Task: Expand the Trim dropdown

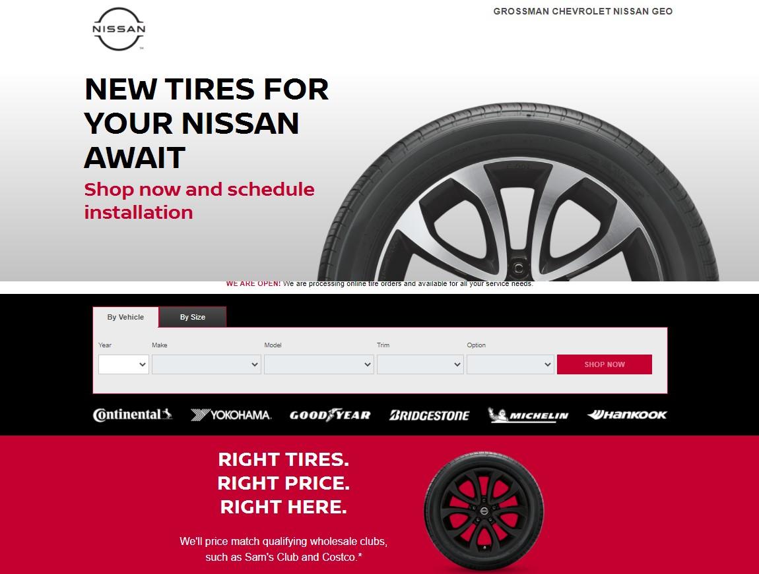Action: 420,364
